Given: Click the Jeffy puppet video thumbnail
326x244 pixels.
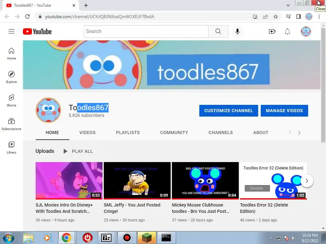Looking at the screenshot, I should [137, 181].
